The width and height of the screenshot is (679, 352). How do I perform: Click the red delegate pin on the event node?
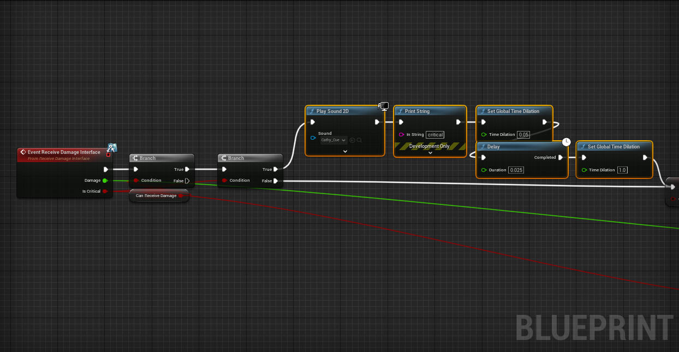tap(108, 154)
